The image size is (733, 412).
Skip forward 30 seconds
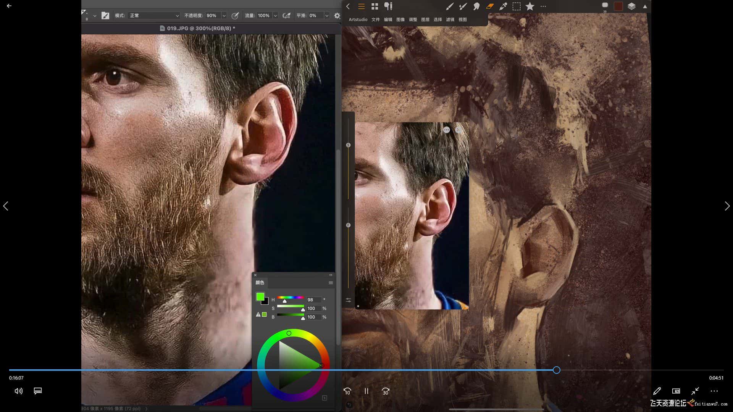click(385, 391)
